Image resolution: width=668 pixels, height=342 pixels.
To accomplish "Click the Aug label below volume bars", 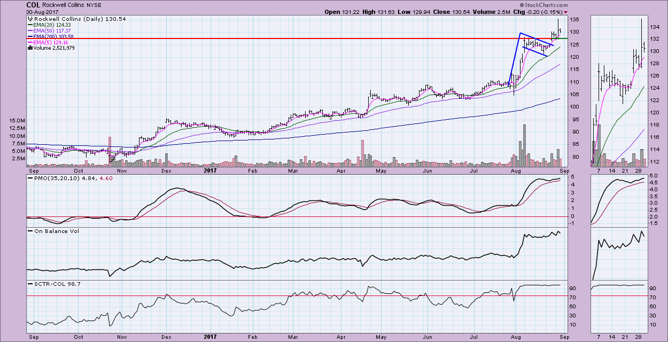I will 516,172.
